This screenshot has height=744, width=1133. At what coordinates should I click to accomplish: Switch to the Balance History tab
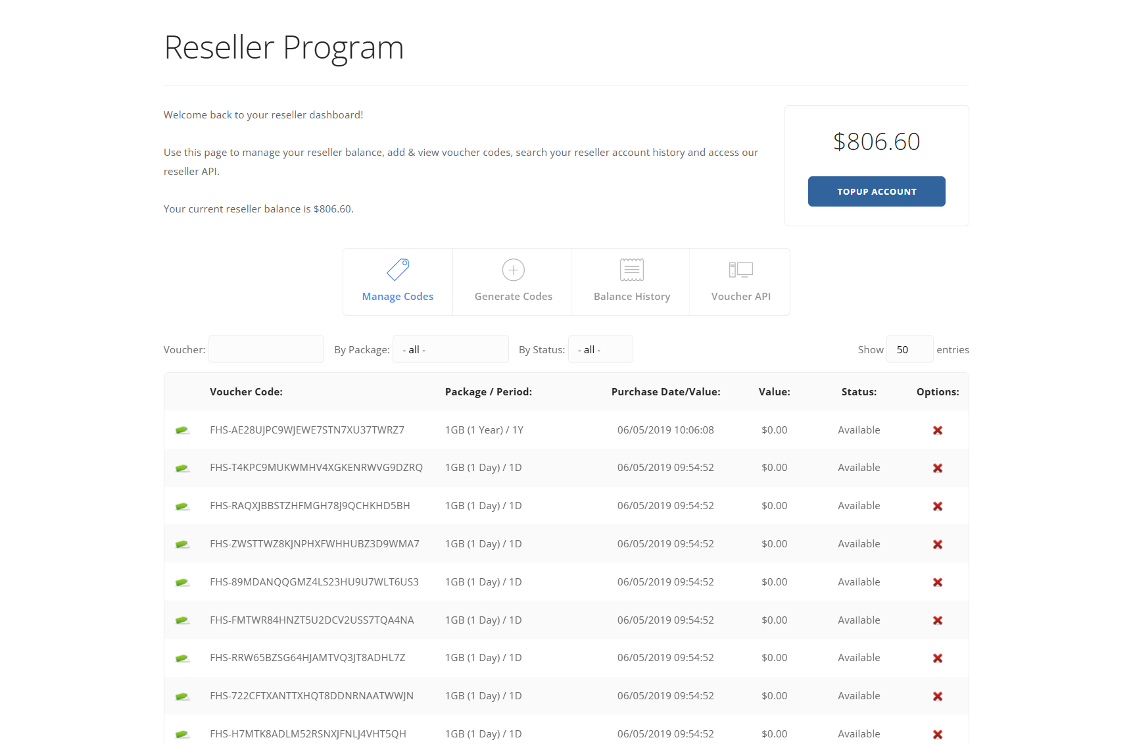point(631,296)
